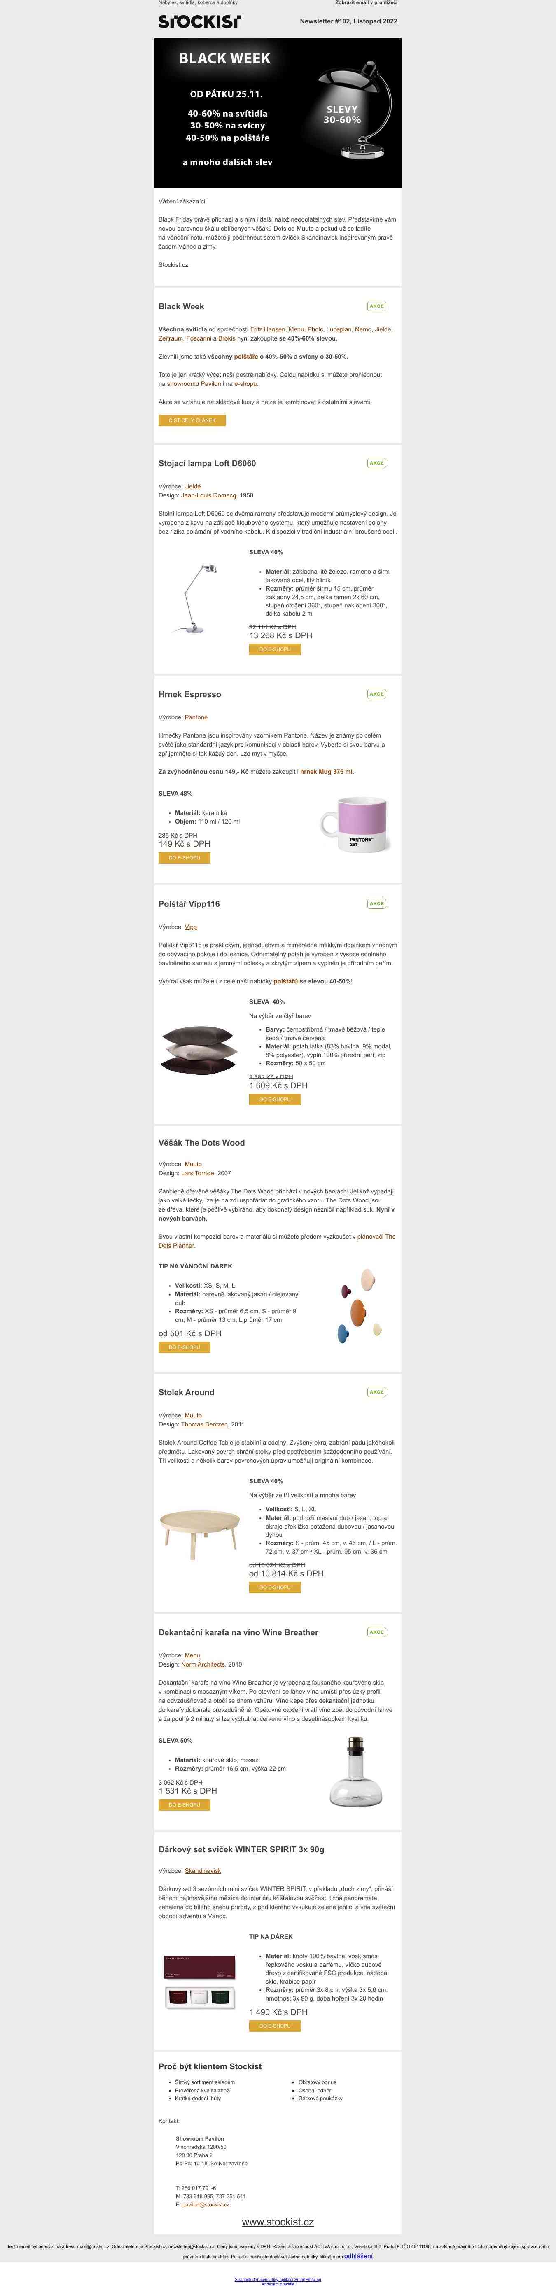Follow the Jean-Louis Domecq designer link

209,495
